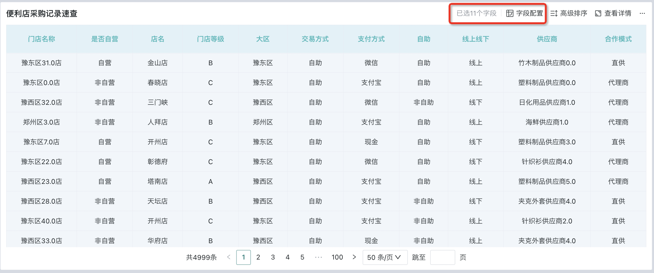Screen dimensions: 654x273
Task: Select the 豫东区0.0店 cell
Action: (x=42, y=83)
